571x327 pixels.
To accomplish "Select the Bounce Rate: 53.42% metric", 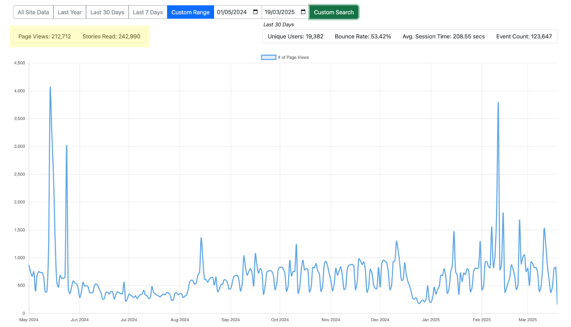I will click(362, 36).
